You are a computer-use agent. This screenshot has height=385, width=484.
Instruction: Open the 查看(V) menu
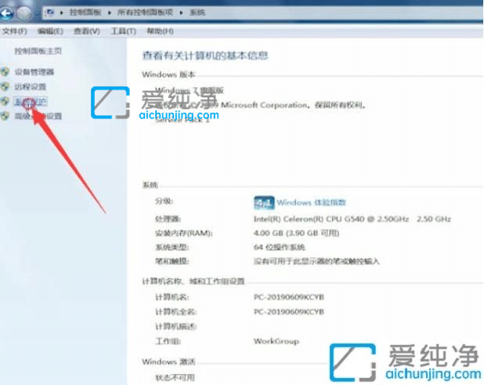(x=87, y=31)
